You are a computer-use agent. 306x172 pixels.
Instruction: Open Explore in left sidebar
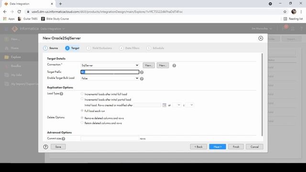16,57
